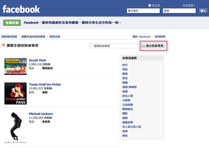The height and width of the screenshot is (148, 209).
Task: Click the 搜尋粉絲專頁 search field
Action: tap(114, 46)
